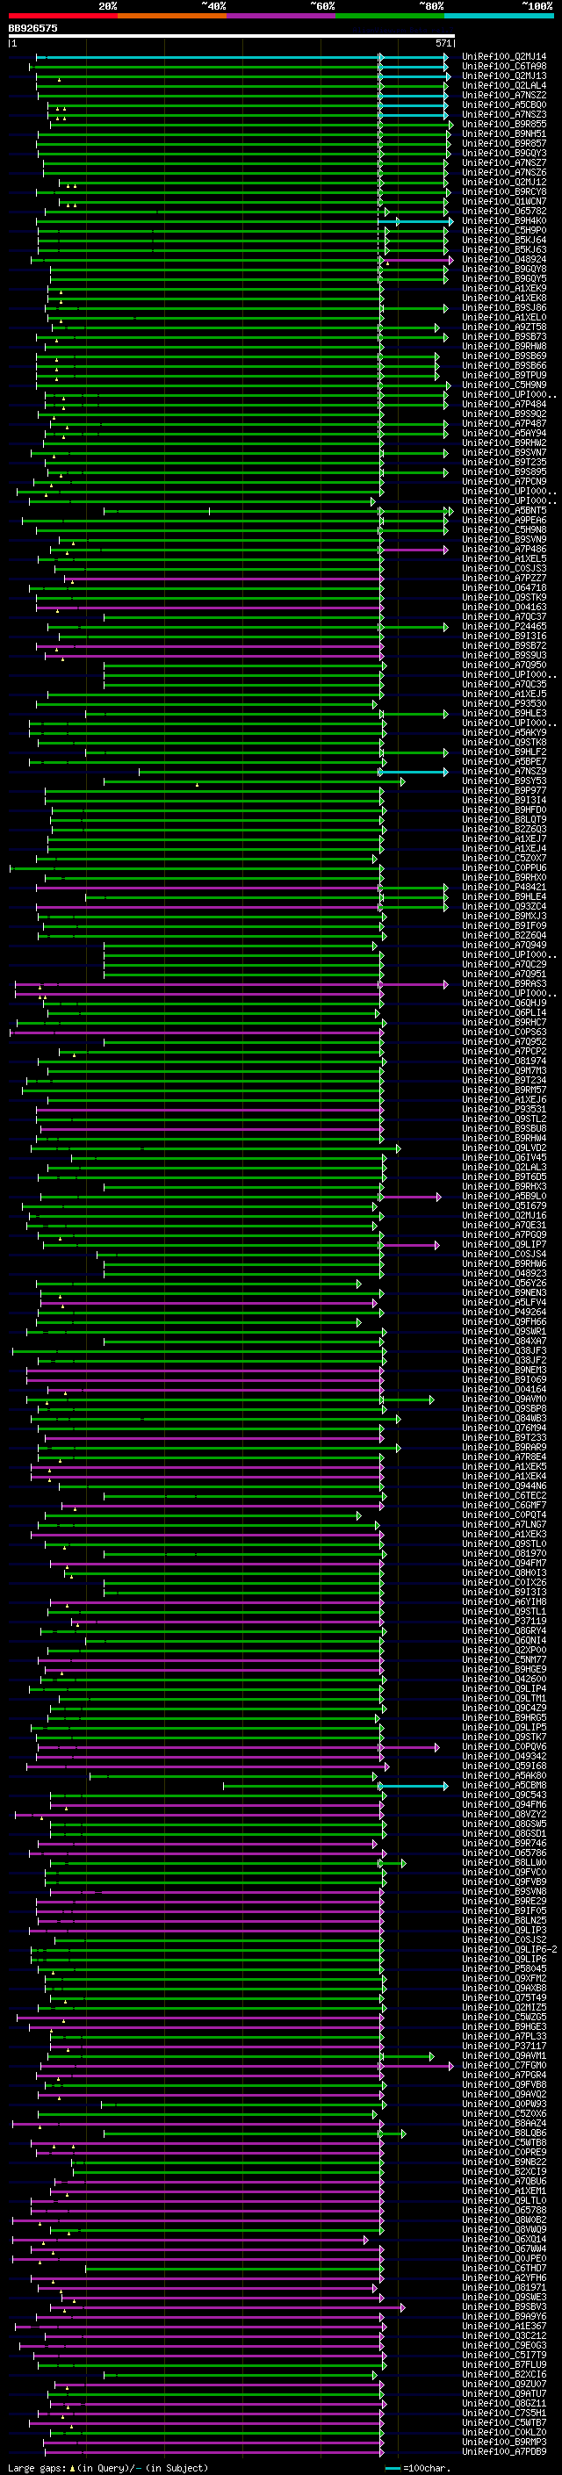The height and width of the screenshot is (2475, 562).
Task: Select the UniRef100_B9RAS3 label
Action: [504, 984]
